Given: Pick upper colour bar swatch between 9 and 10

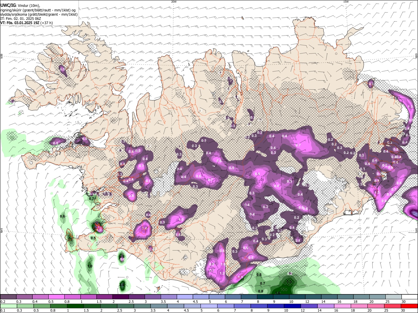Looking at the screenshot, I should (281, 297).
